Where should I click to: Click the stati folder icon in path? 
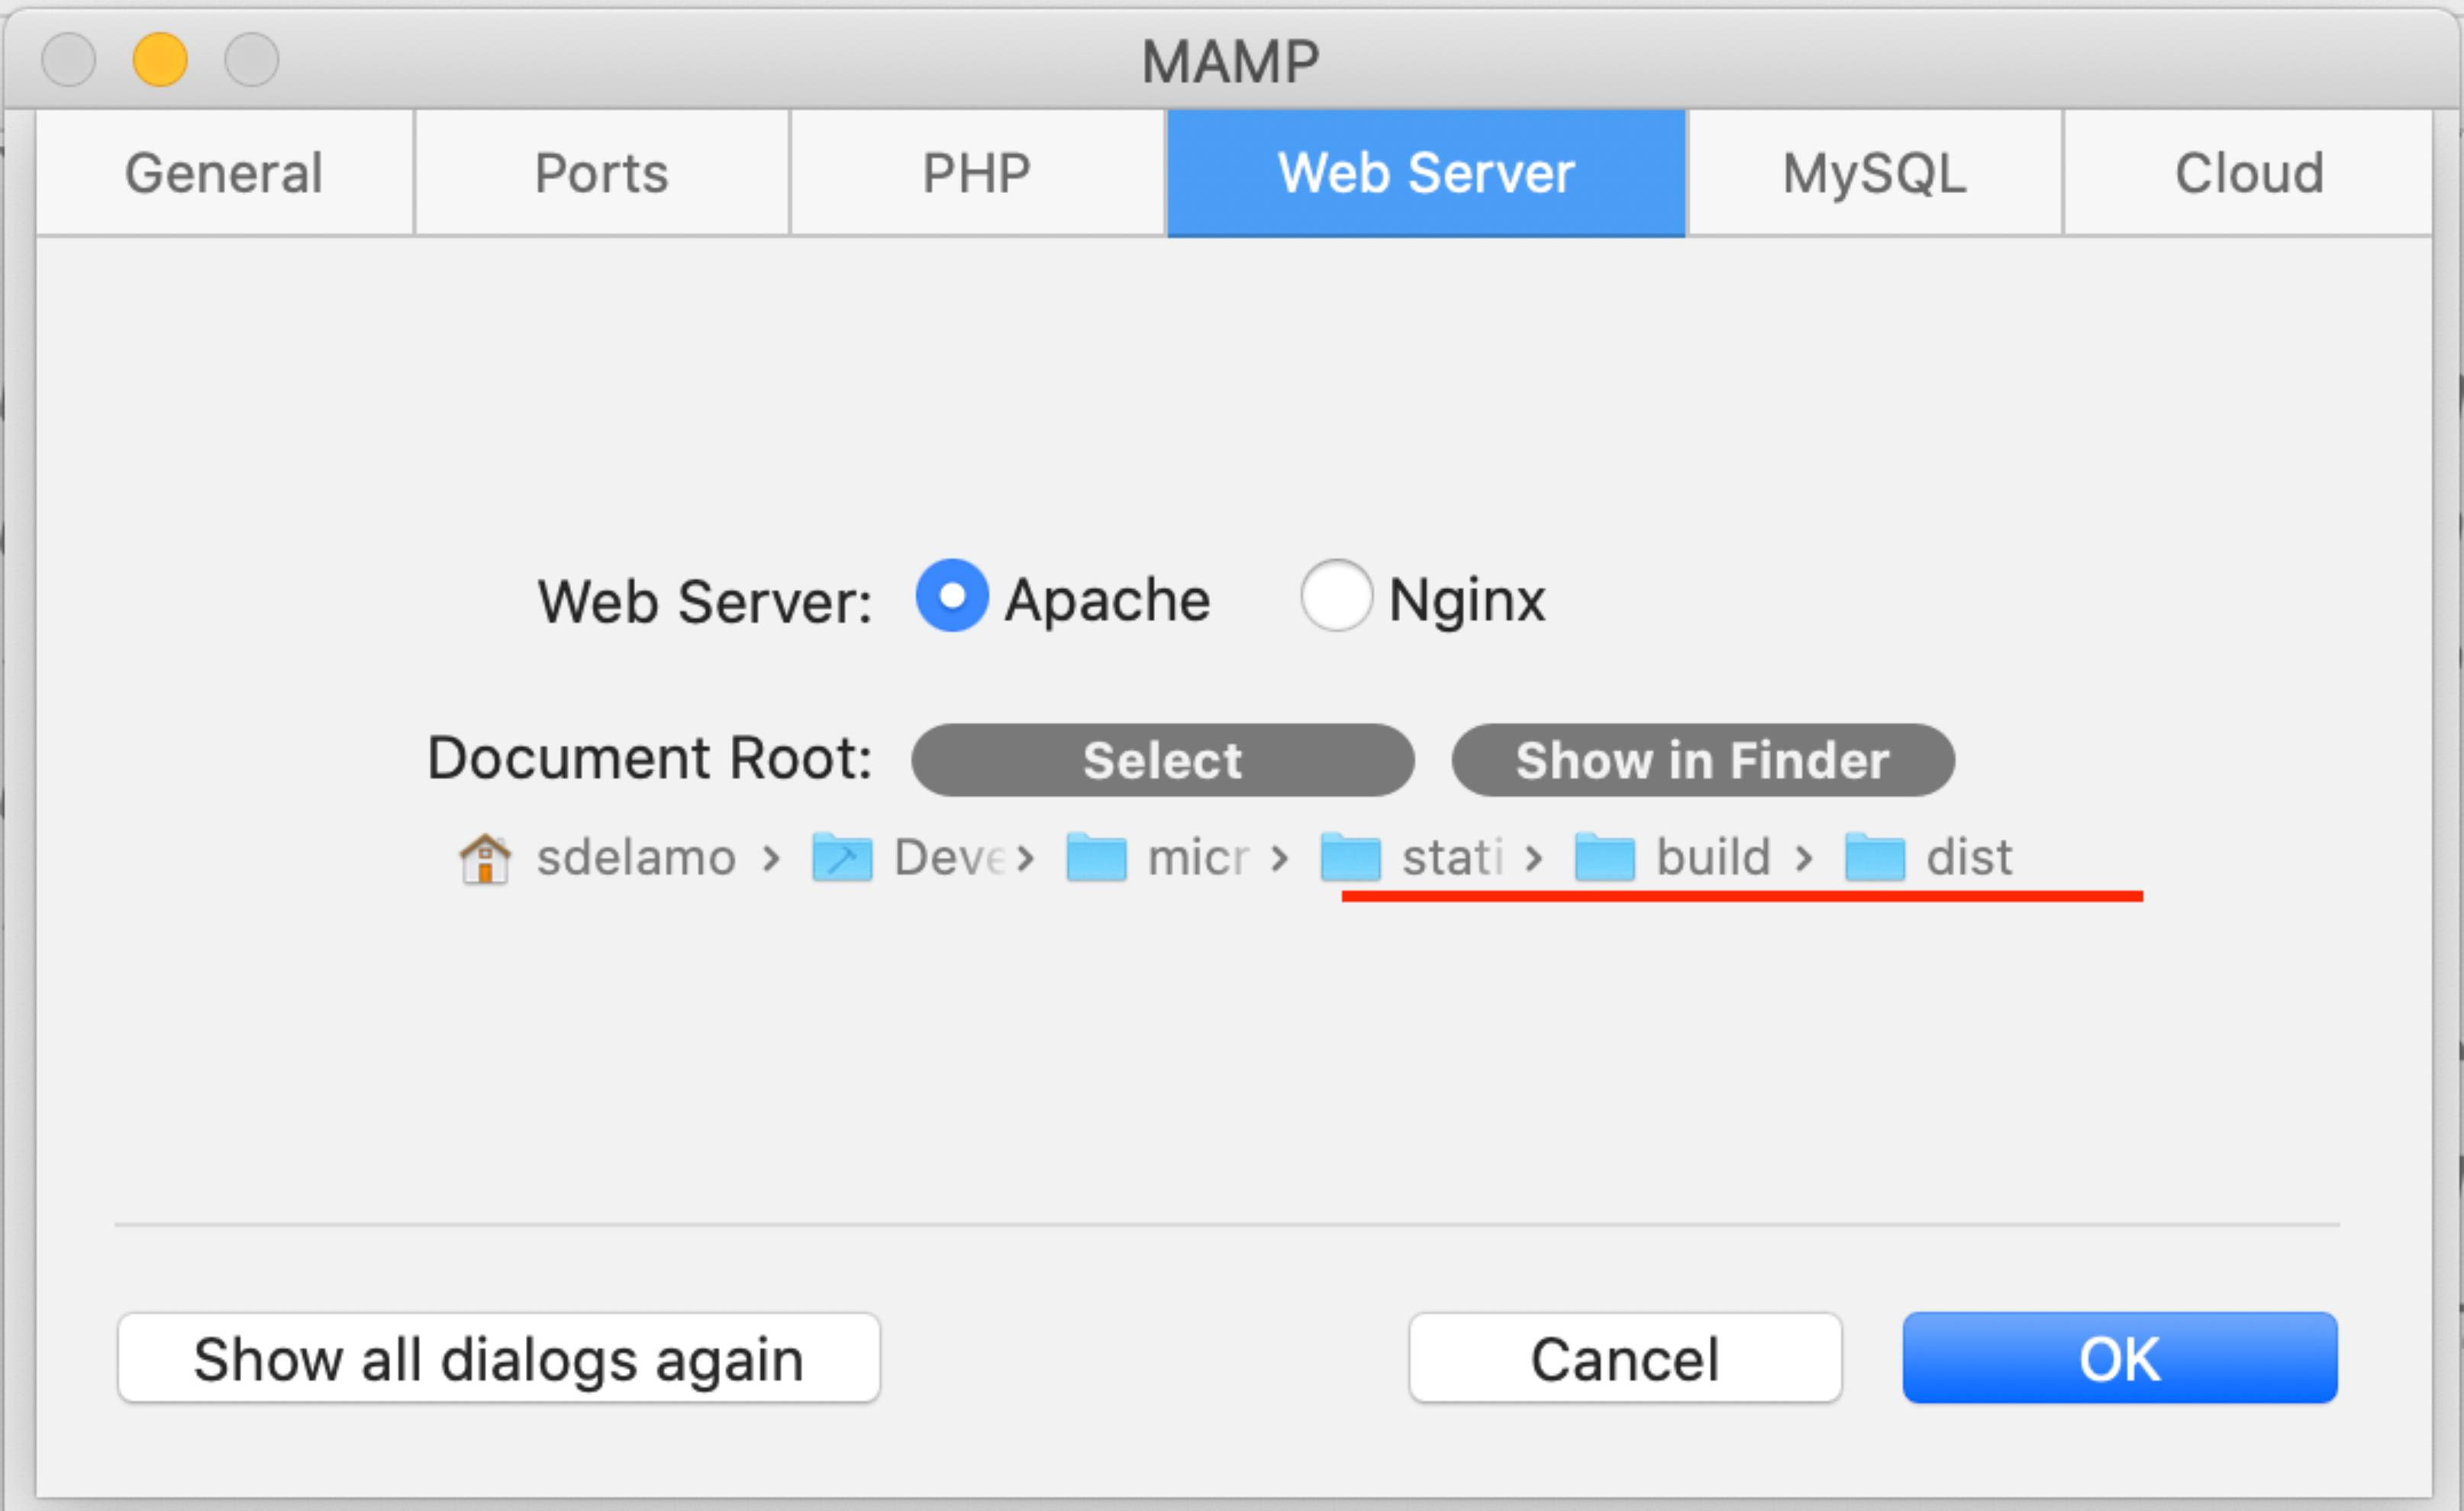click(x=1350, y=858)
